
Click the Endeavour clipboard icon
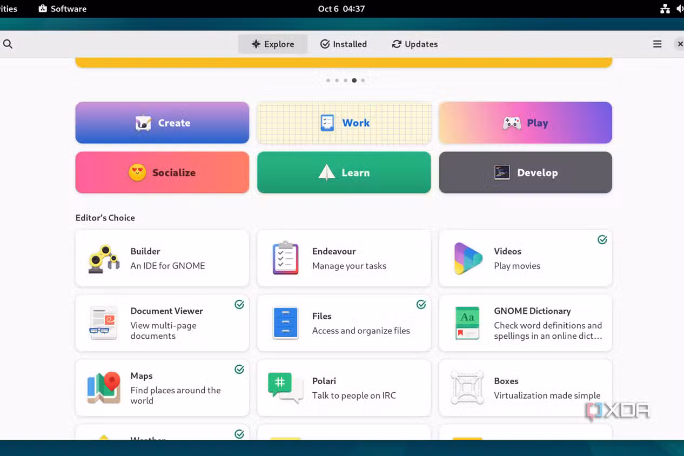(x=285, y=258)
